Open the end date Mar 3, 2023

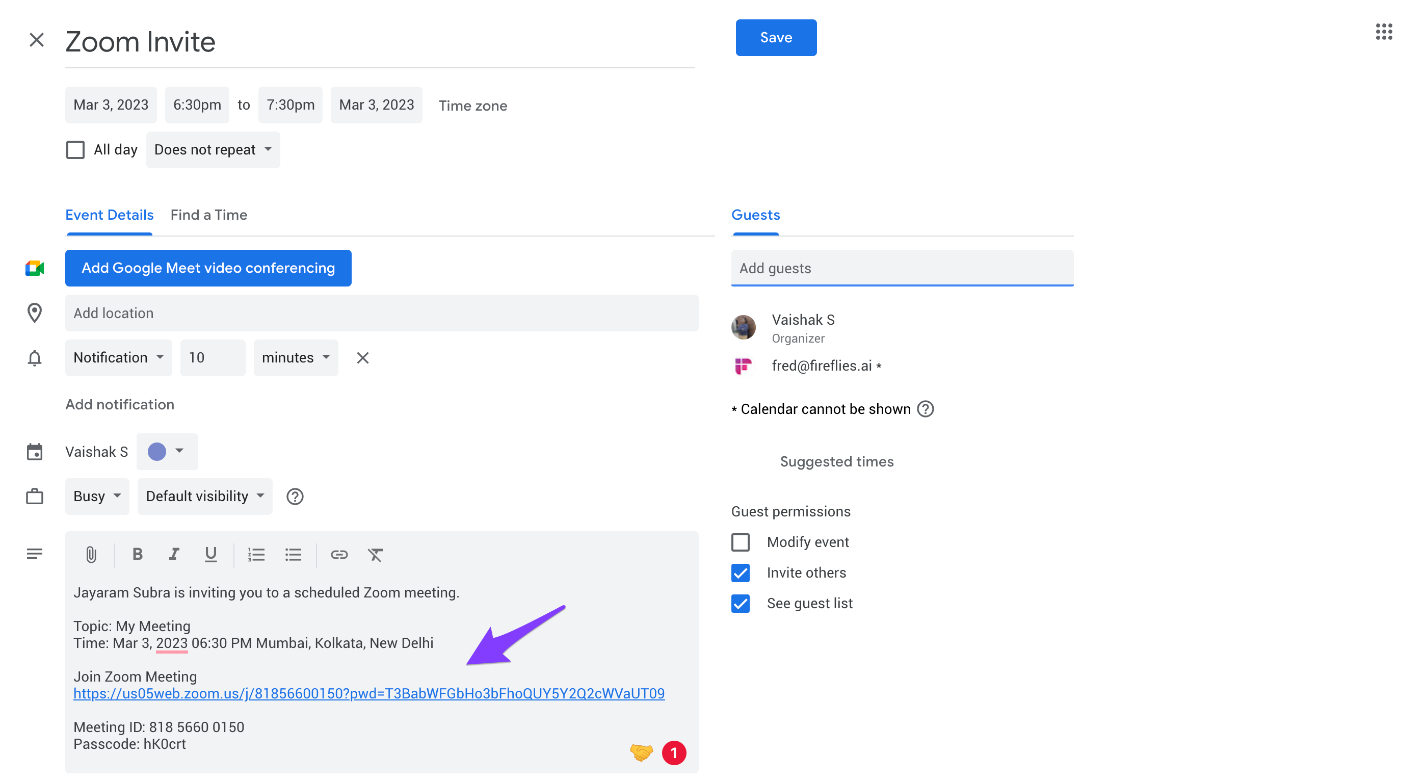click(376, 105)
